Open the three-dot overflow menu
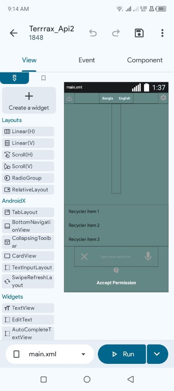The width and height of the screenshot is (174, 391). click(162, 33)
